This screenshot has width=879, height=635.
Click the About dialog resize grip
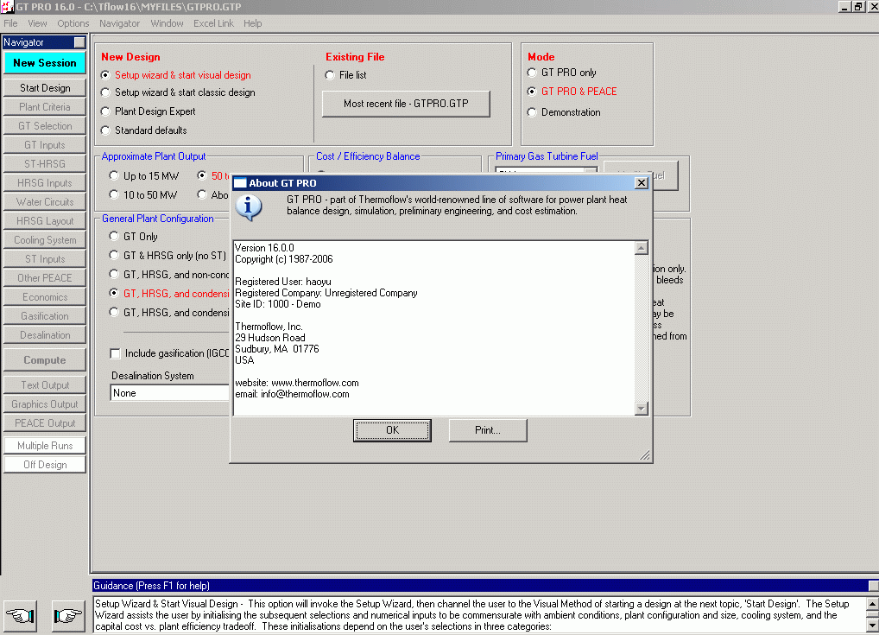coord(645,455)
